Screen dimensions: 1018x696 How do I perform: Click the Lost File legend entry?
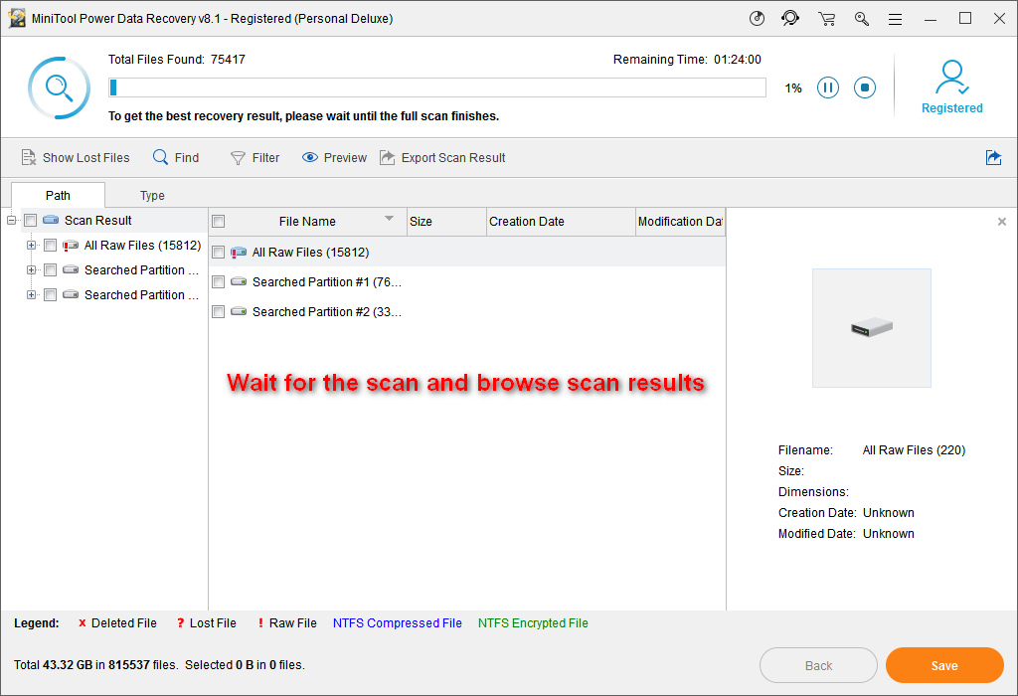(x=207, y=623)
